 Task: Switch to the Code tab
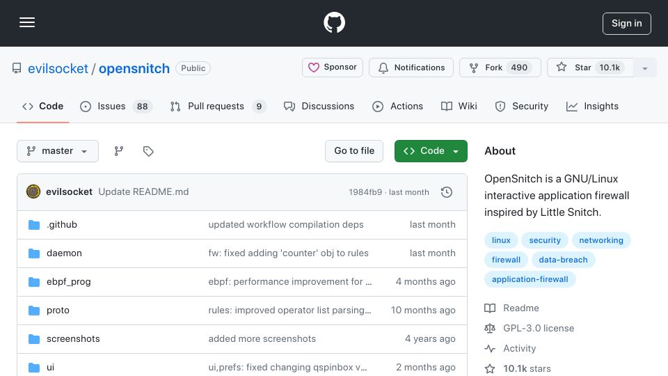tap(42, 106)
